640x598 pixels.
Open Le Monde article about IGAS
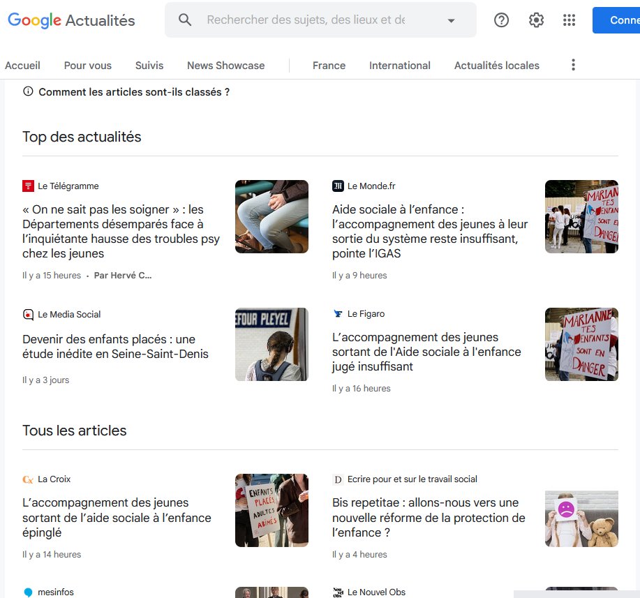430,232
